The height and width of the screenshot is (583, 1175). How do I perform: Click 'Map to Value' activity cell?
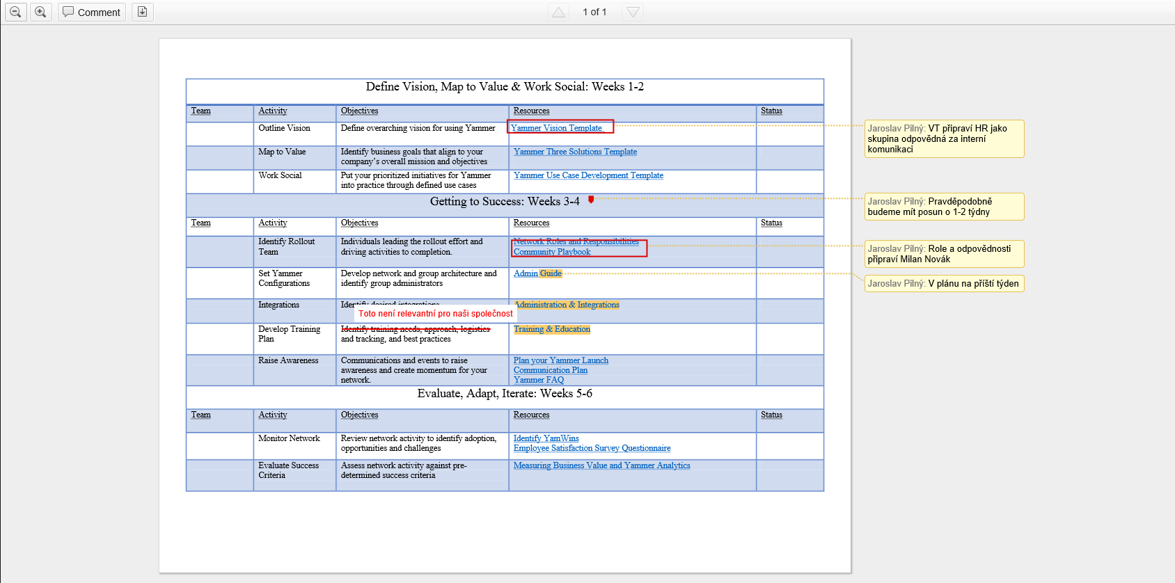294,158
